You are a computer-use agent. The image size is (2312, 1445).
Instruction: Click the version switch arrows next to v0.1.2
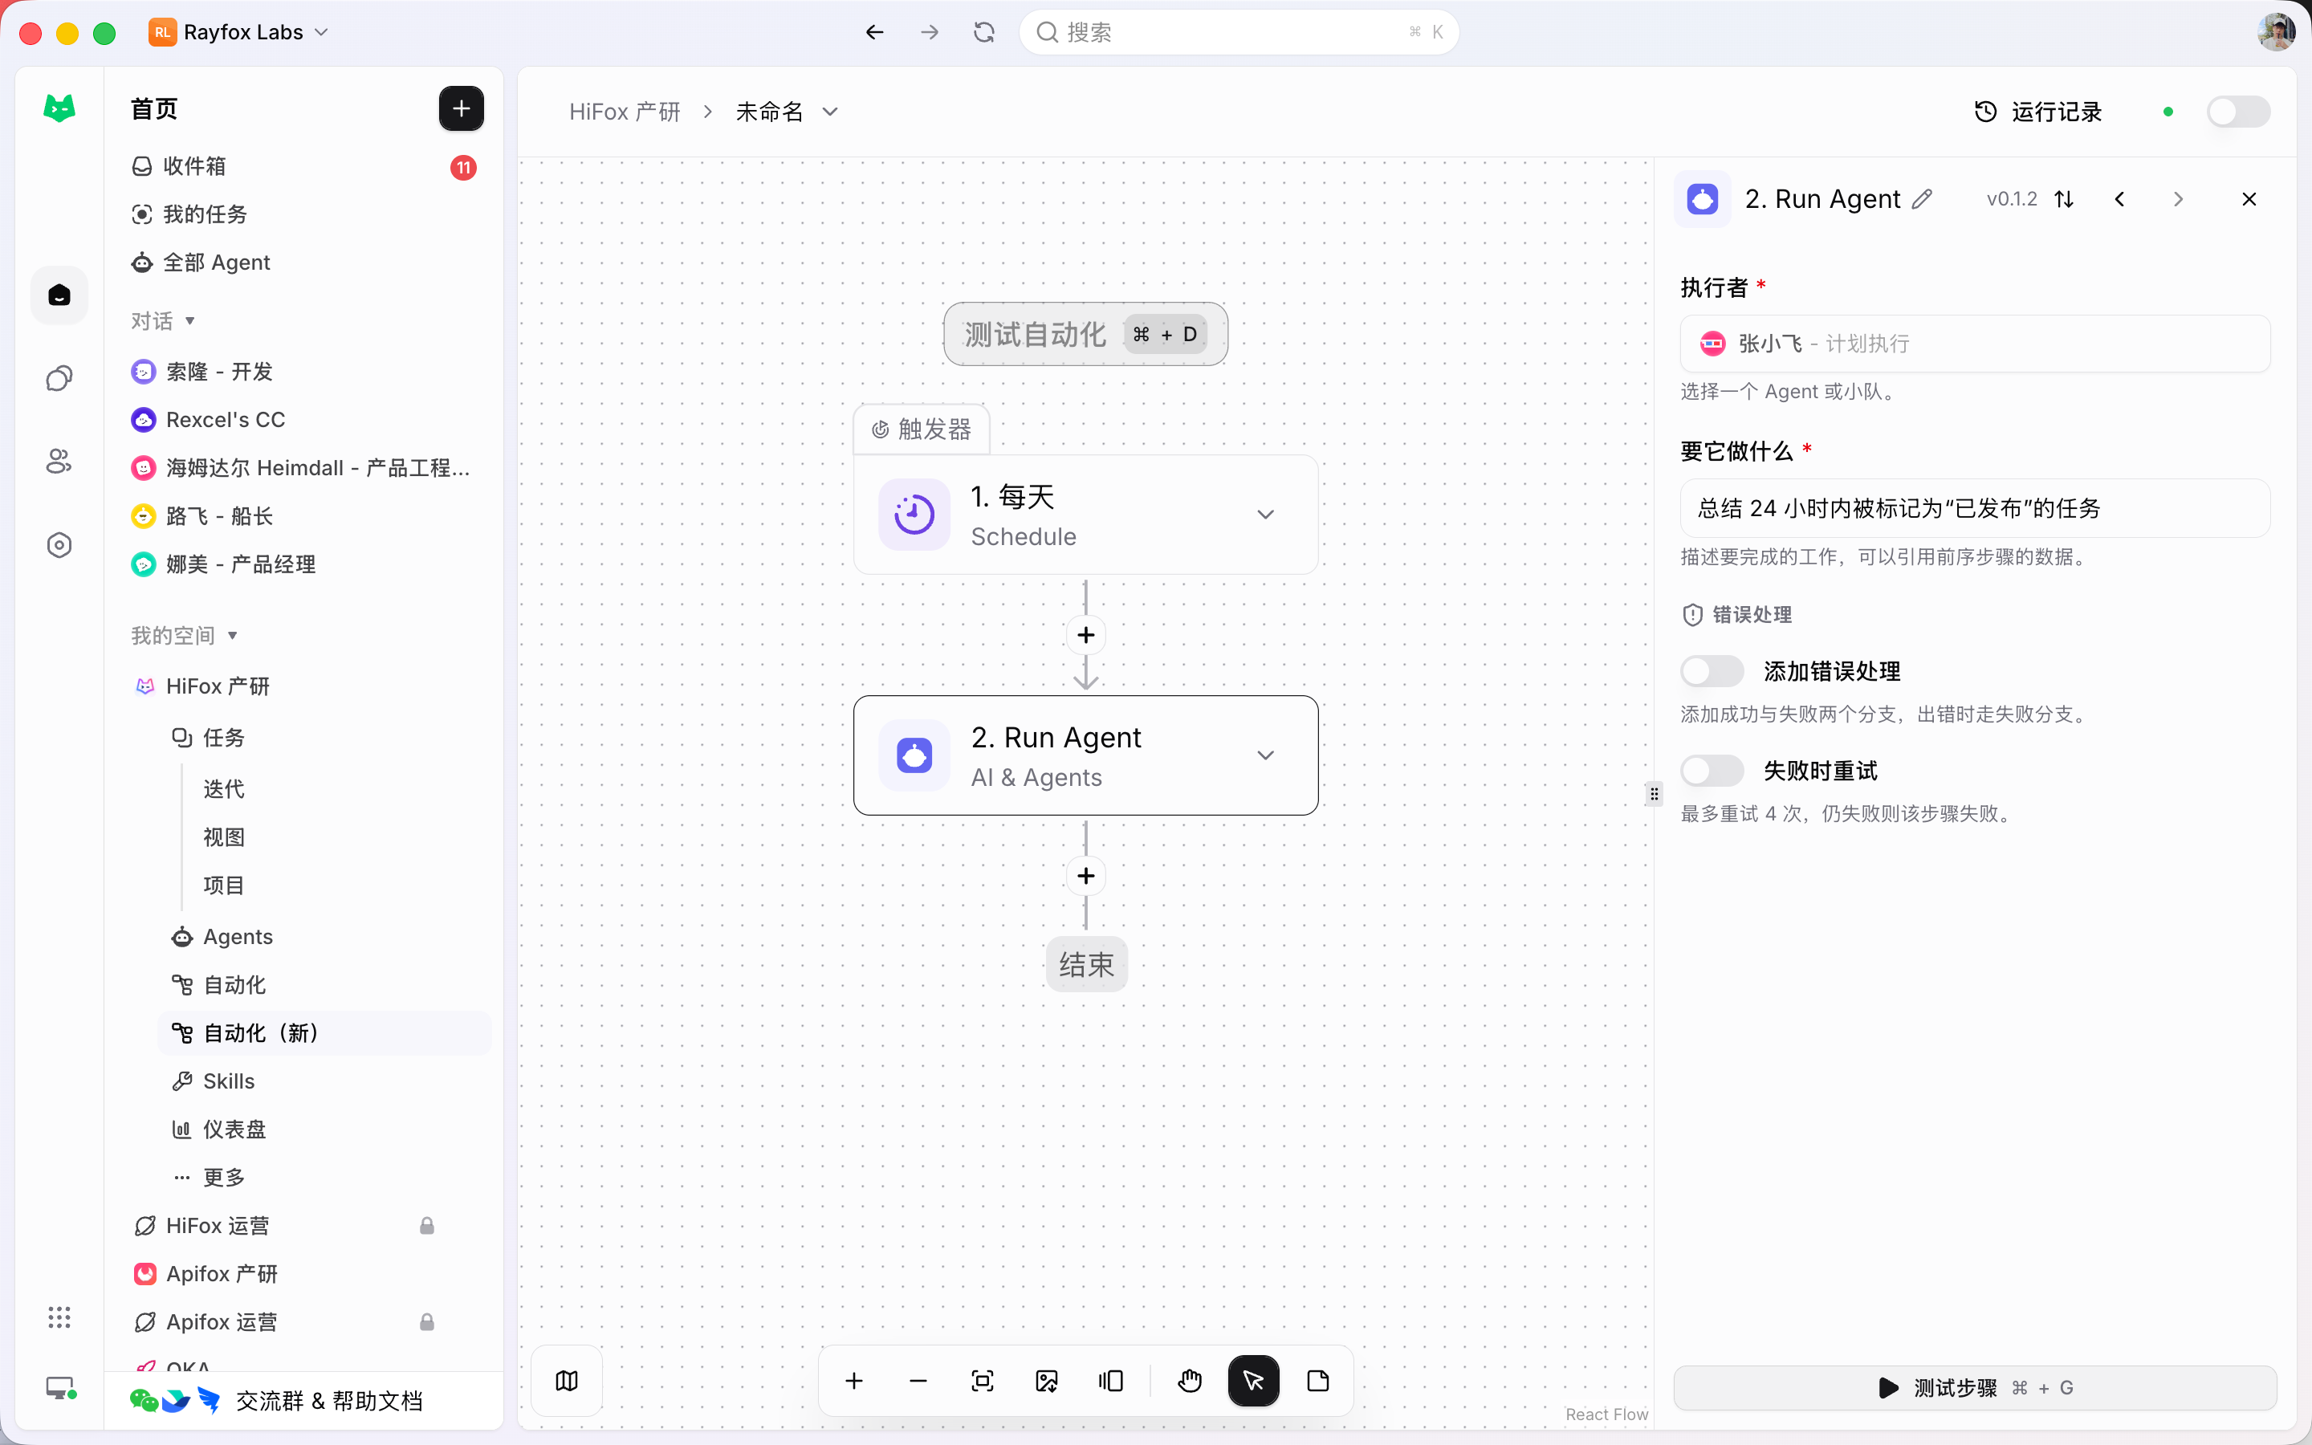tap(2064, 199)
